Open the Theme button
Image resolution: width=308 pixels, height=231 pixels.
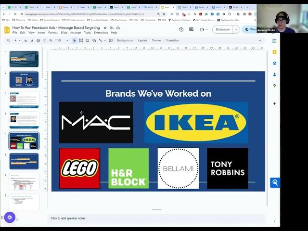(156, 40)
